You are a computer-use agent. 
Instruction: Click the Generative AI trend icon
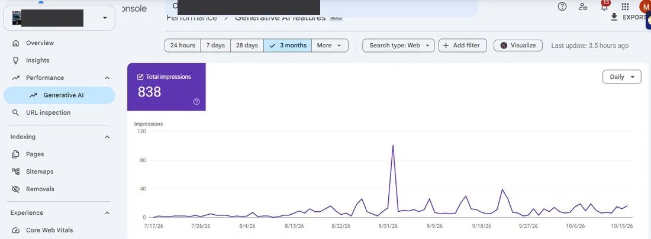(33, 95)
